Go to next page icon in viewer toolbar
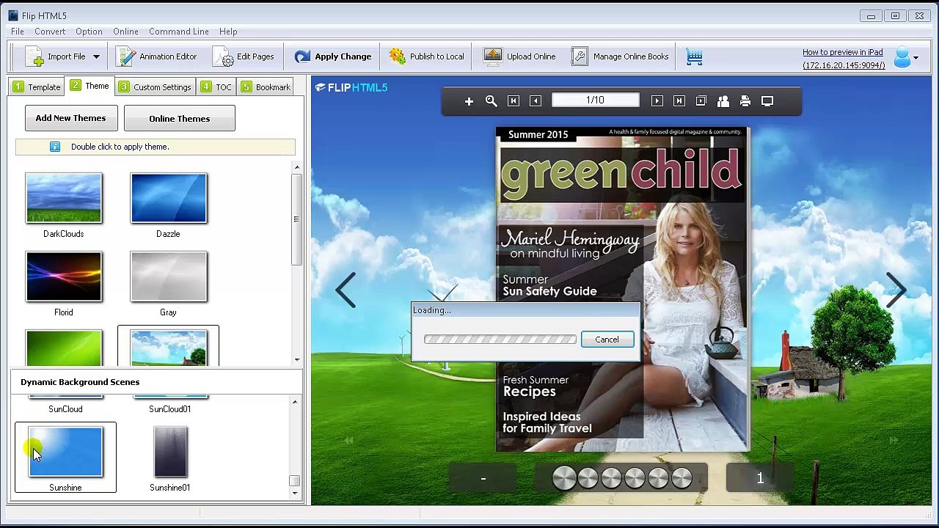The image size is (939, 528). pyautogui.click(x=657, y=101)
